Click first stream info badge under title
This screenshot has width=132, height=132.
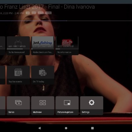tap(28, 13)
